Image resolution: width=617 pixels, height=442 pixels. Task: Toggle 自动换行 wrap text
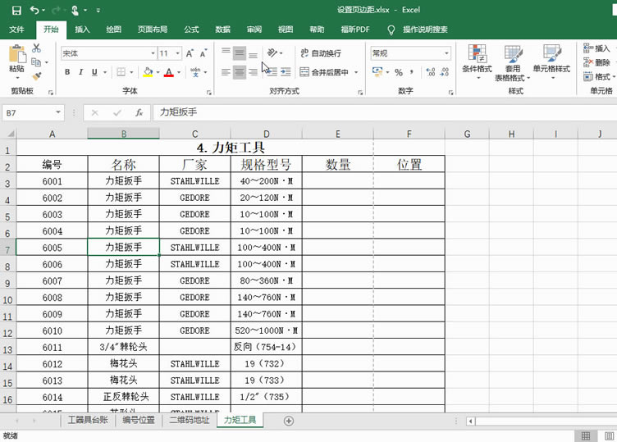(321, 53)
